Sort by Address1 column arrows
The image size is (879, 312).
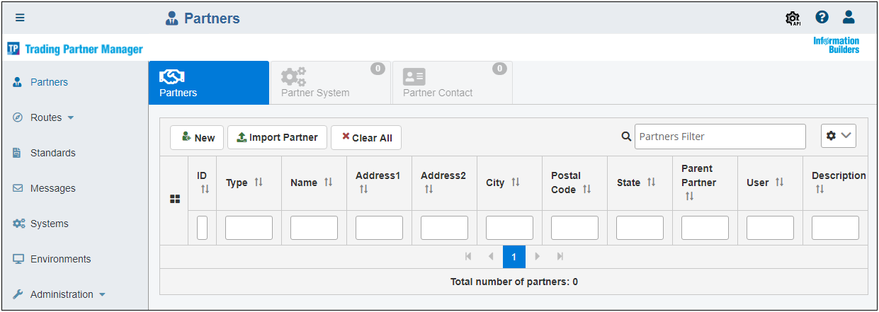pyautogui.click(x=364, y=189)
